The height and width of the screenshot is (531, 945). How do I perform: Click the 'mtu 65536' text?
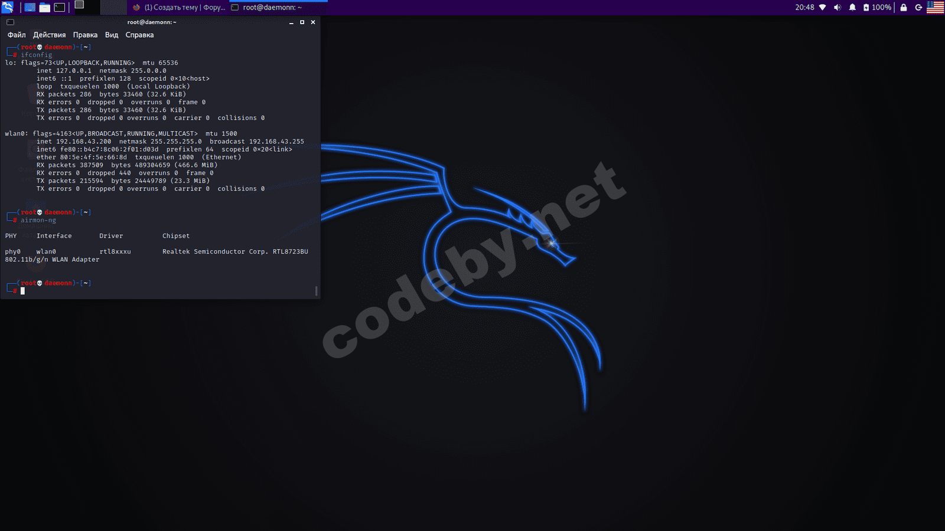160,63
